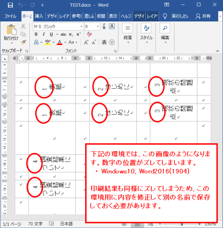223x228 pixels.
Task: Click the enclosed character icon
Action: (112, 42)
